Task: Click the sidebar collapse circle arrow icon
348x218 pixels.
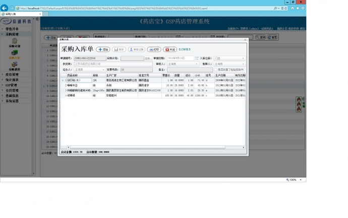Action: (x=37, y=19)
